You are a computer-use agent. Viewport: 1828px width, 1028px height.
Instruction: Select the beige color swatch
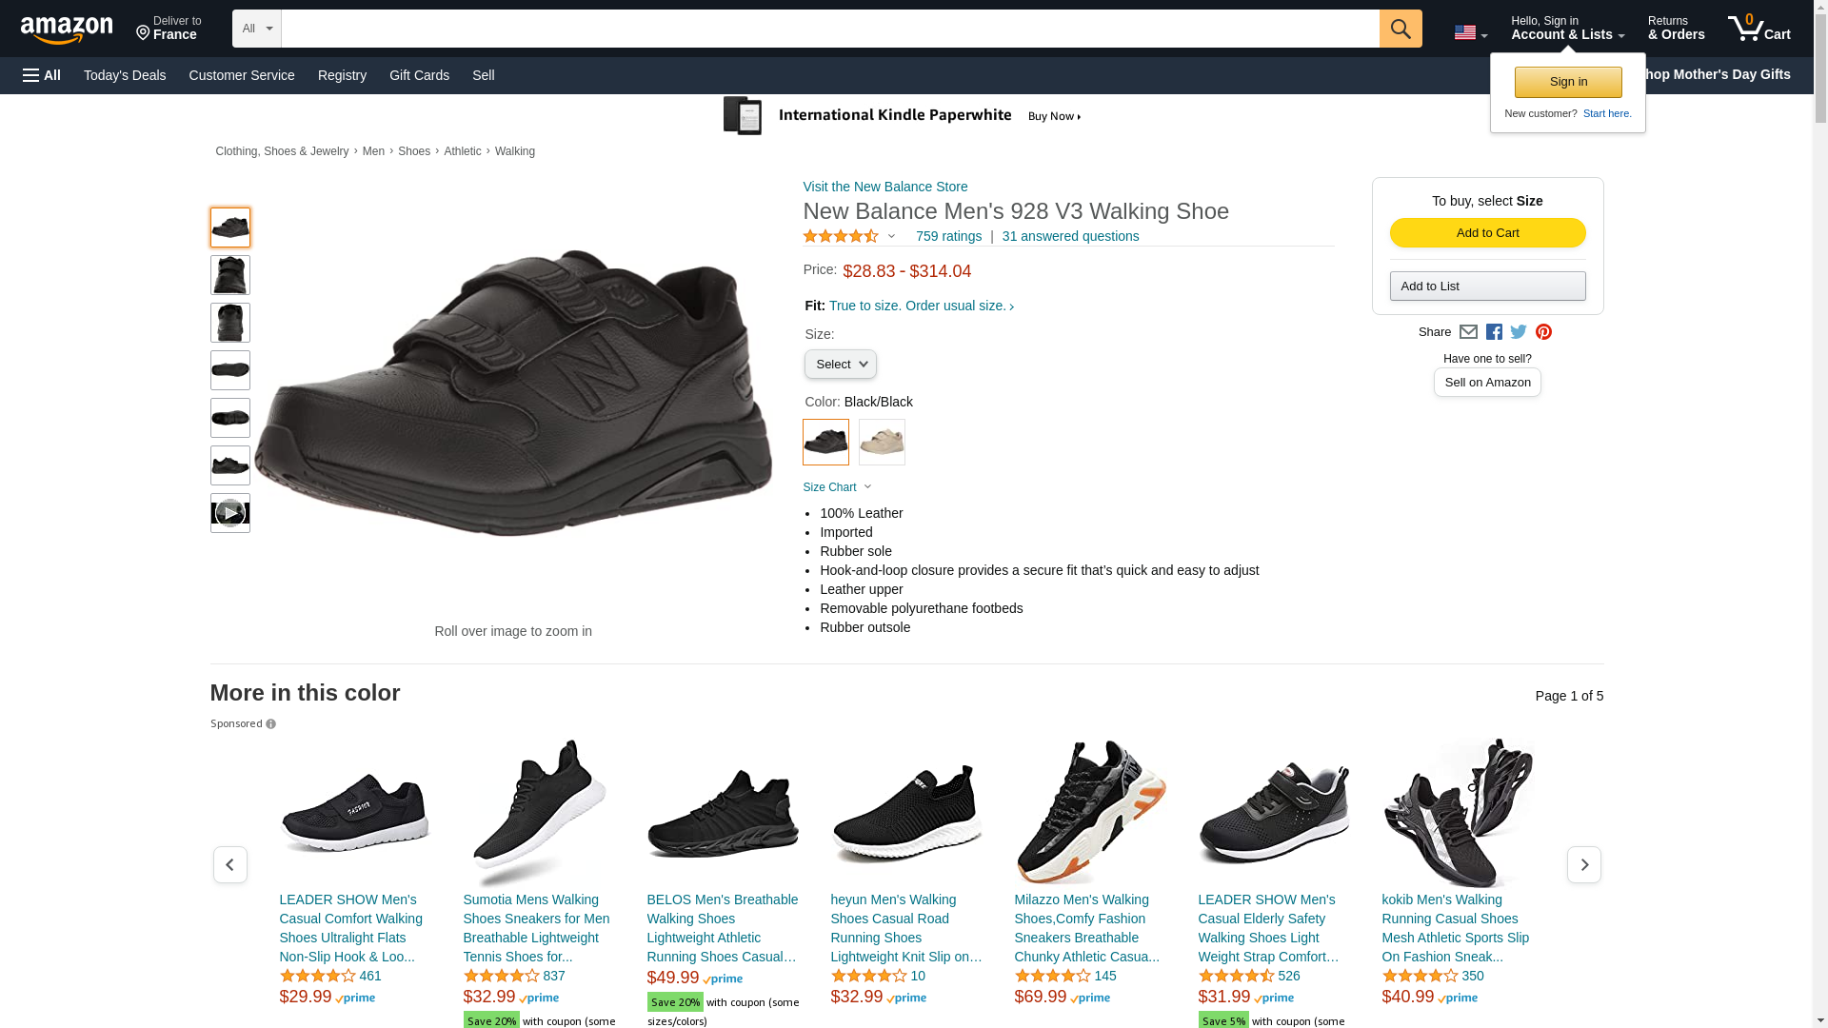(x=882, y=443)
